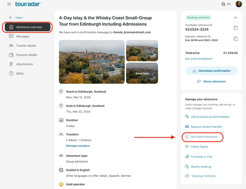Open the user profile avatar
Image resolution: width=246 pixels, height=189 pixels.
(x=239, y=4)
